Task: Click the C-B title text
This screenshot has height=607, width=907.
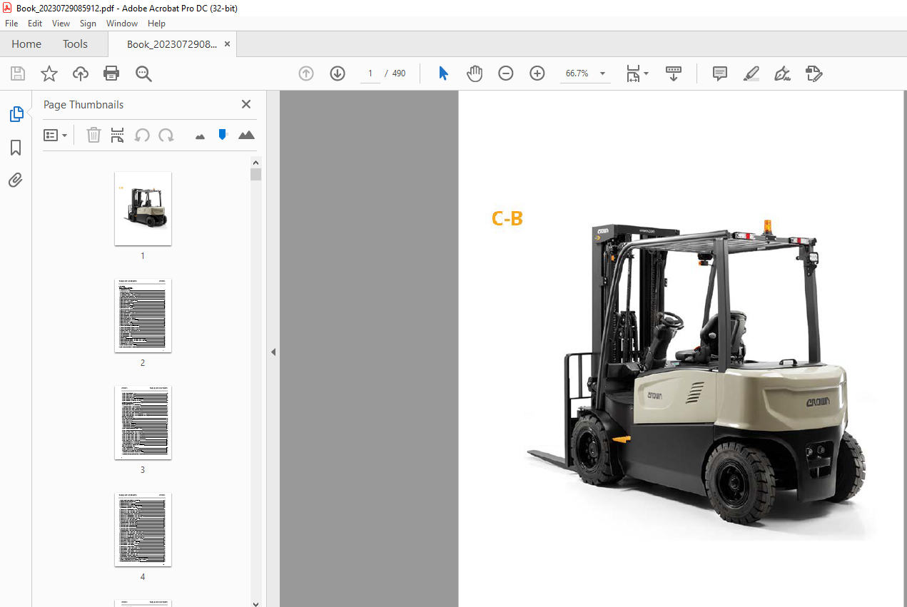Action: pyautogui.click(x=507, y=219)
